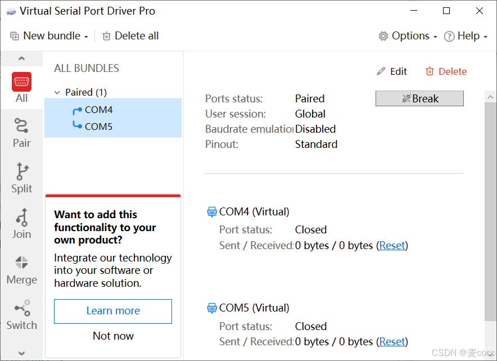Collapse the Paired (1) group

(56, 92)
